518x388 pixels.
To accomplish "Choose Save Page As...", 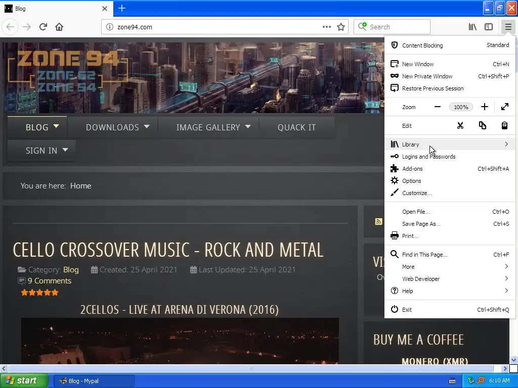I will 450,224.
